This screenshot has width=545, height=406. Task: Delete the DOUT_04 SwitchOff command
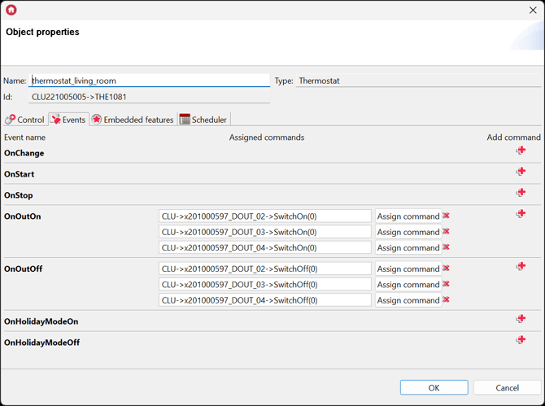pyautogui.click(x=446, y=300)
